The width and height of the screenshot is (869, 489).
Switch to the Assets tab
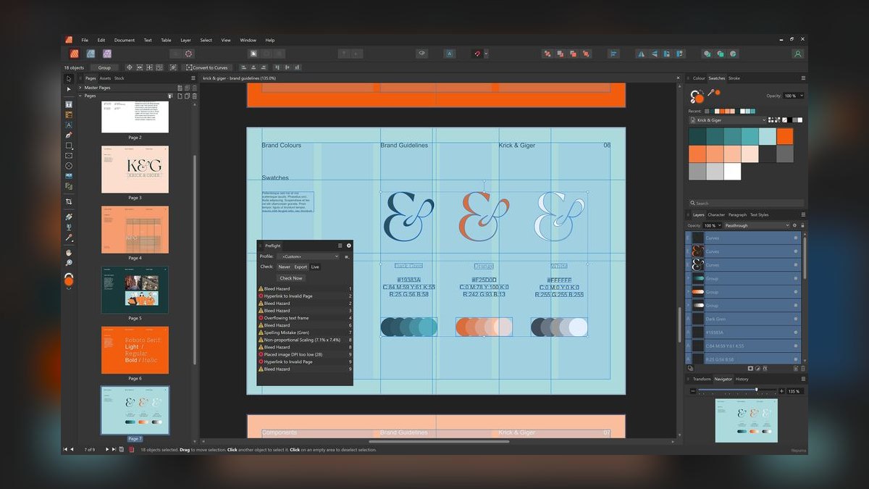click(105, 78)
